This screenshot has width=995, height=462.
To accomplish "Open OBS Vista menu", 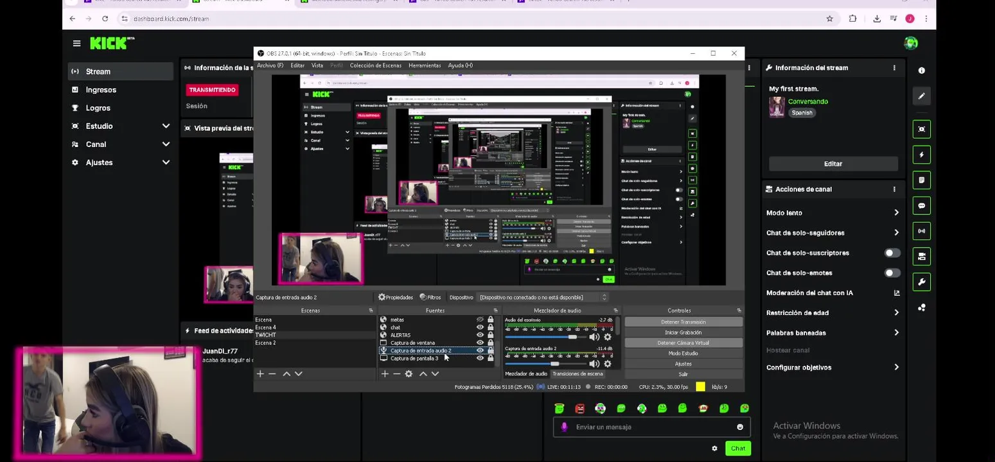I will click(317, 65).
